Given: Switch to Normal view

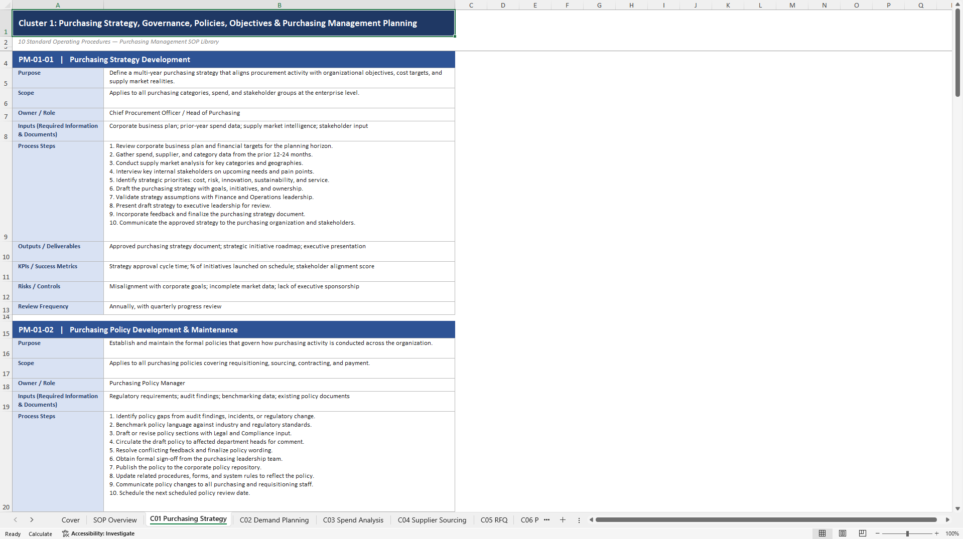Looking at the screenshot, I should [x=822, y=533].
